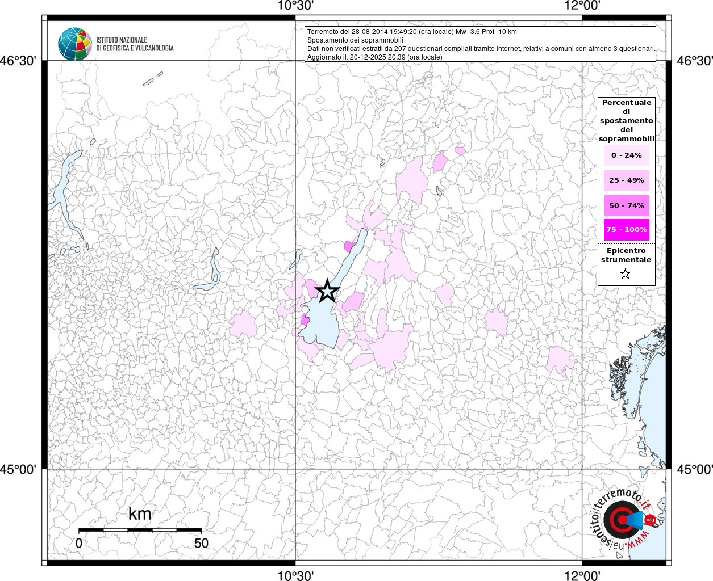
Task: Click the right 46°30' latitude label
Action: pyautogui.click(x=694, y=61)
